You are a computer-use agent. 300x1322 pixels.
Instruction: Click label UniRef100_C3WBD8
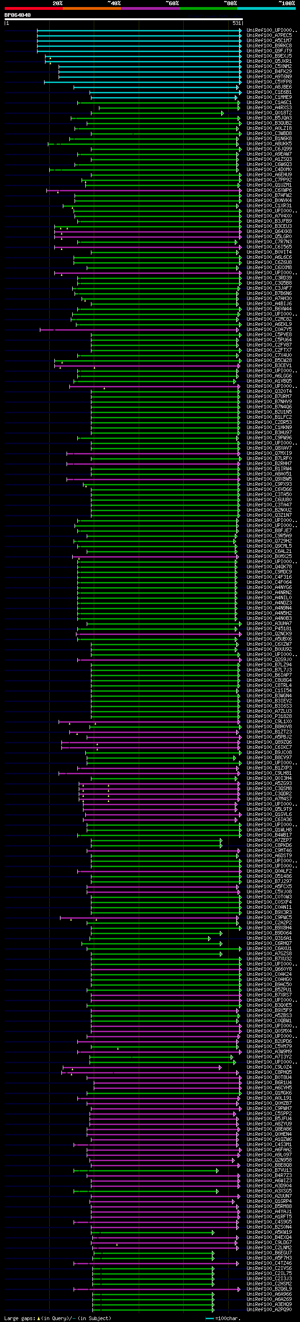coord(269,134)
